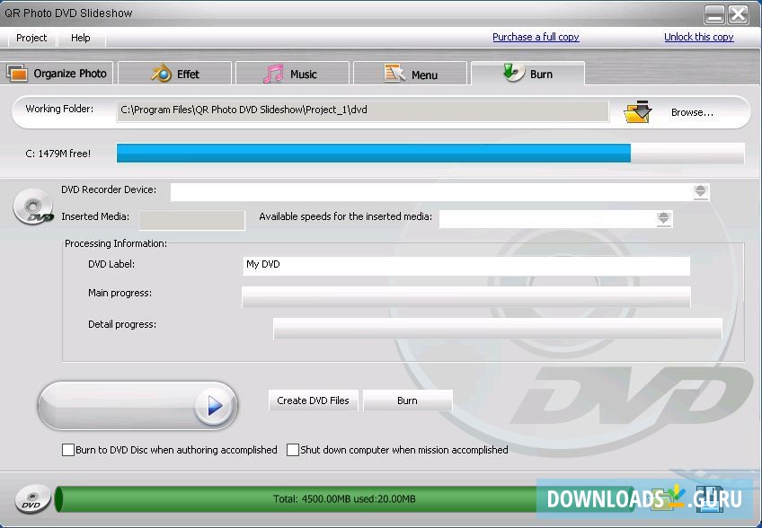Click the Burn button
762x528 pixels.
407,400
